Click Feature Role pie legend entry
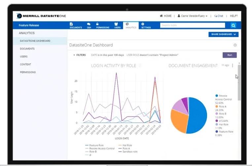Screen dimensions: 252x166 [x=224, y=133]
